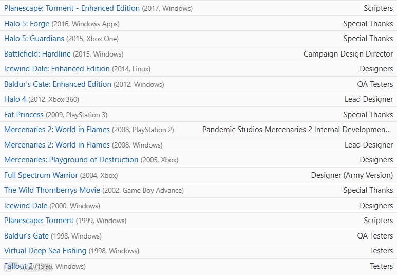397x275 pixels.
Task: Click the 1998 Baldur's Gate link
Action: pos(26,236)
